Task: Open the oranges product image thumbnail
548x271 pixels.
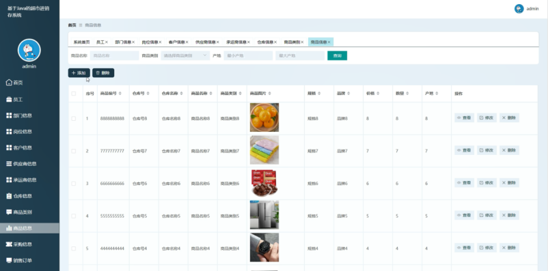Action: point(264,117)
